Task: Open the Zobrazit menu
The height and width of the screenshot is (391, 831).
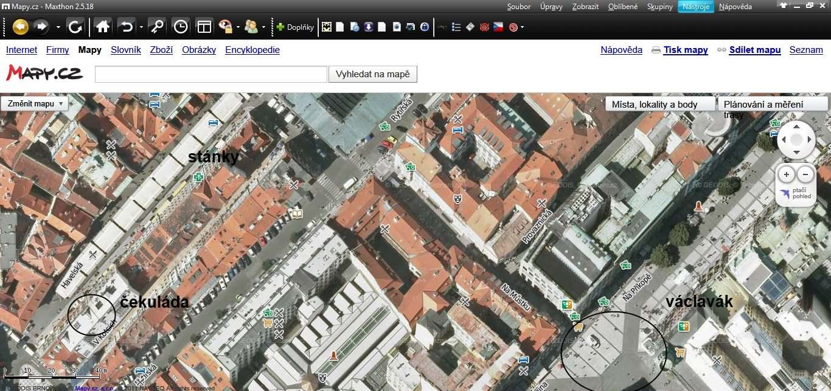Action: coord(585,7)
